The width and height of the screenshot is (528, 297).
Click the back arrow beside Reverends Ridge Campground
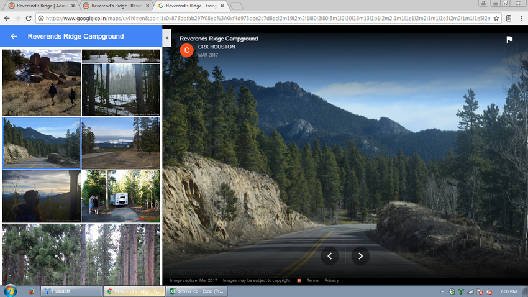tap(14, 37)
